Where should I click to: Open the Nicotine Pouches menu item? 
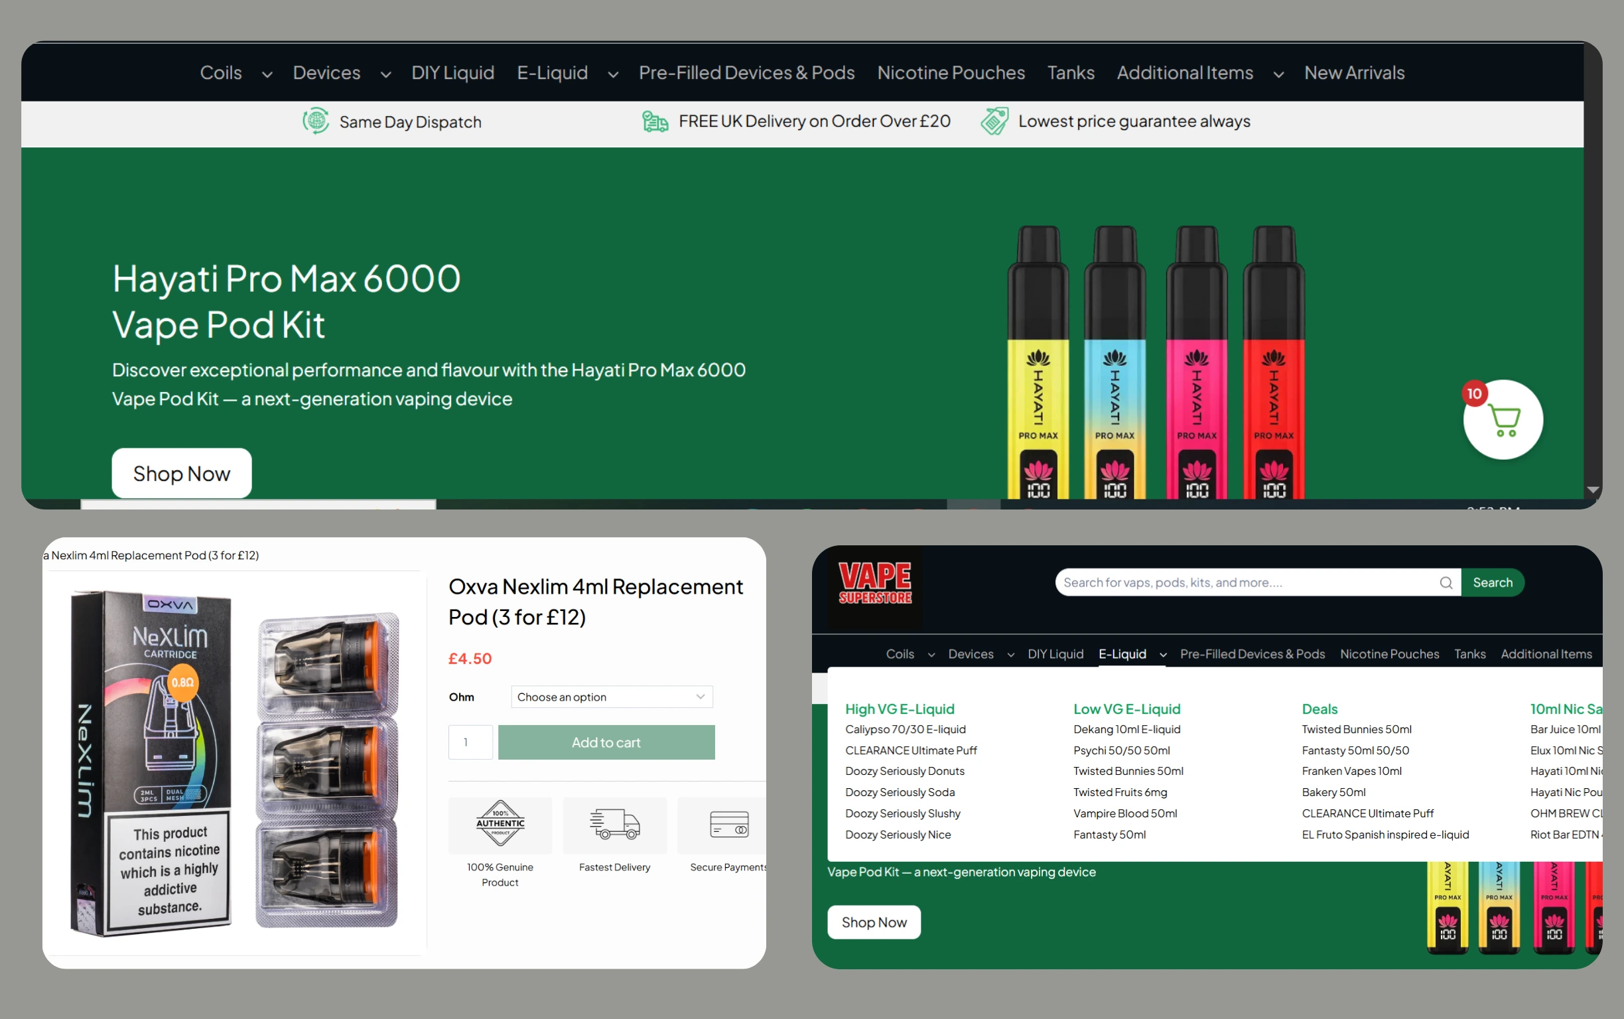950,73
